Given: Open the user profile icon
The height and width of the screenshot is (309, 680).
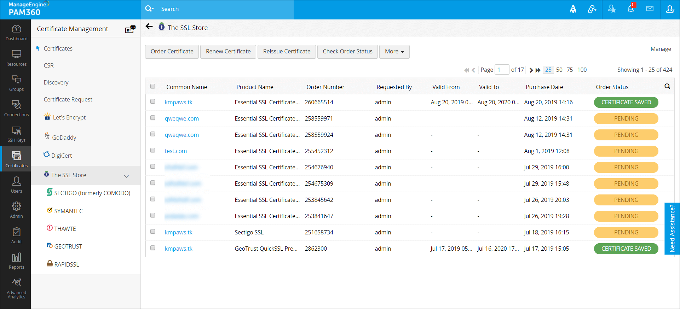Looking at the screenshot, I should click(670, 9).
